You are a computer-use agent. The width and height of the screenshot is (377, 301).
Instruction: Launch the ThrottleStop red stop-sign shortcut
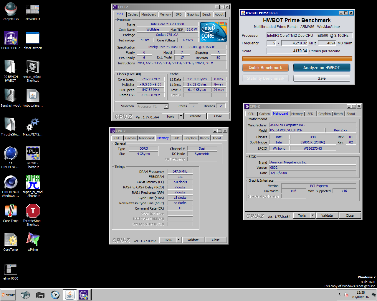pos(33,215)
